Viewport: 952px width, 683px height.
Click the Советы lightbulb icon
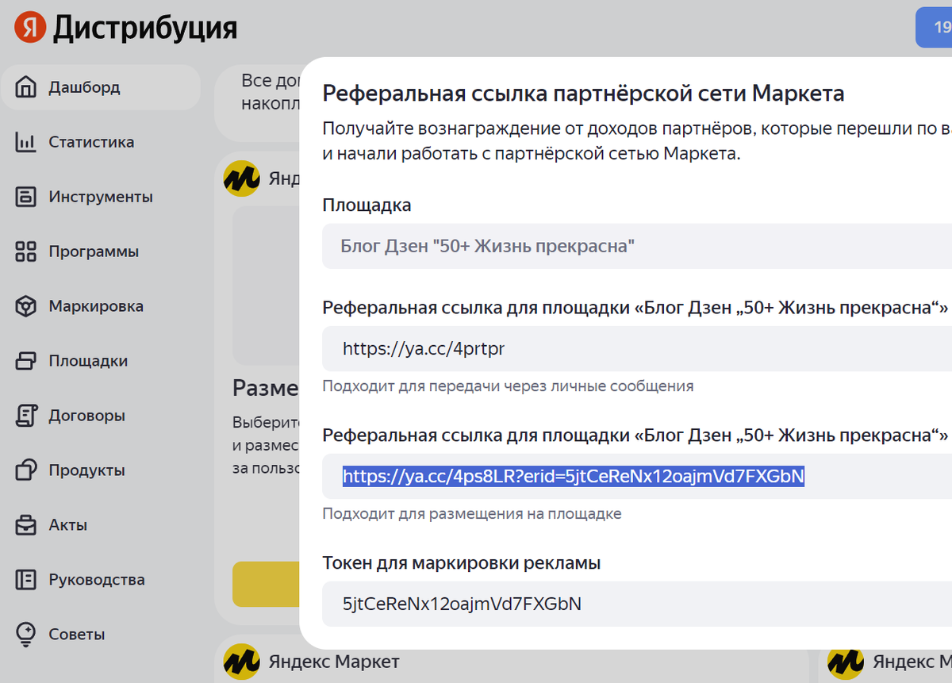(26, 635)
